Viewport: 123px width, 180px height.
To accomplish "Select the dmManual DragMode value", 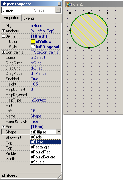I will tap(39, 74).
